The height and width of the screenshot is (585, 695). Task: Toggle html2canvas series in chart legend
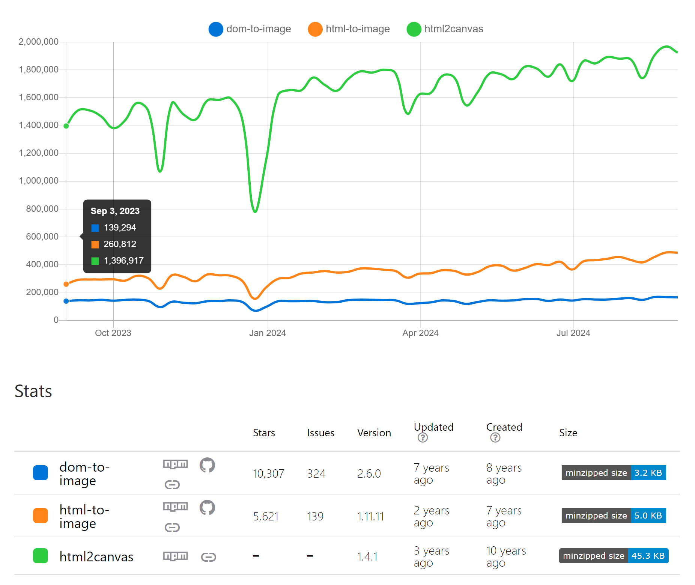(x=445, y=29)
